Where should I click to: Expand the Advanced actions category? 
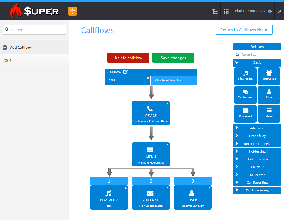tap(257, 128)
